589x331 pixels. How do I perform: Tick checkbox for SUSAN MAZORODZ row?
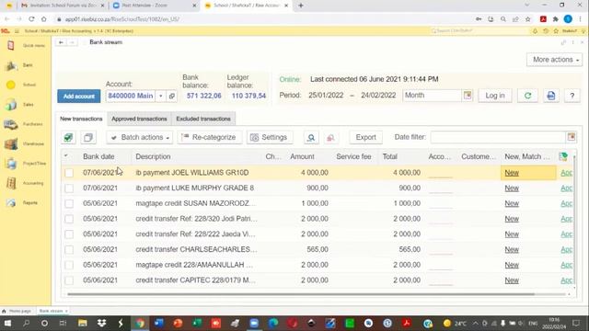click(x=69, y=203)
